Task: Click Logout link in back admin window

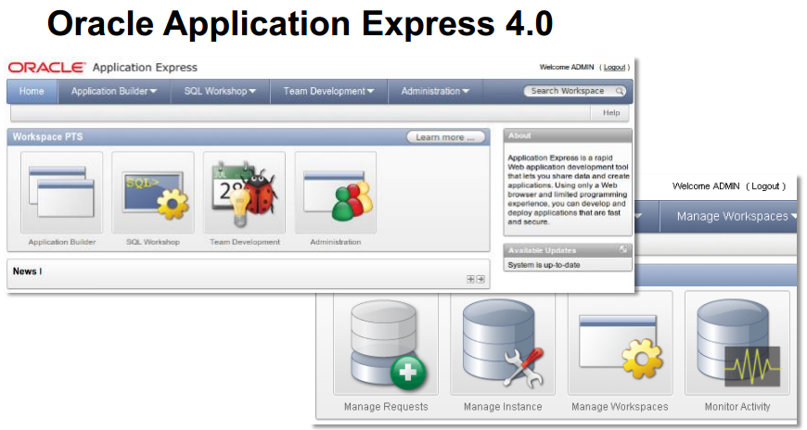Action: point(766,186)
